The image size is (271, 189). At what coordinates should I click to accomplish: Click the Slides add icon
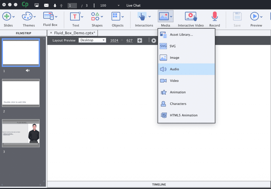pyautogui.click(x=7, y=16)
